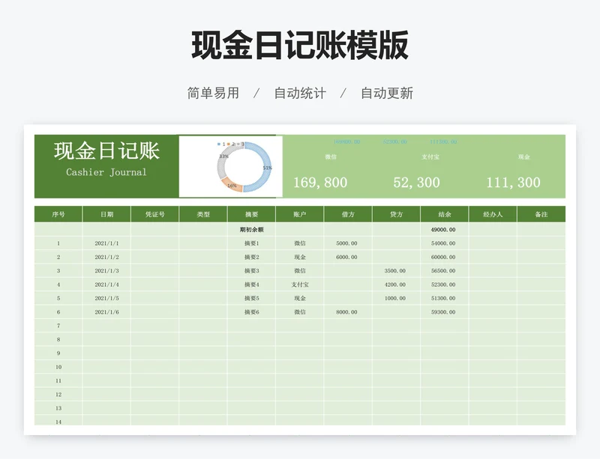Select the 现金 account cell in the 2021/1/2 row
The width and height of the screenshot is (600, 459).
coord(299,257)
